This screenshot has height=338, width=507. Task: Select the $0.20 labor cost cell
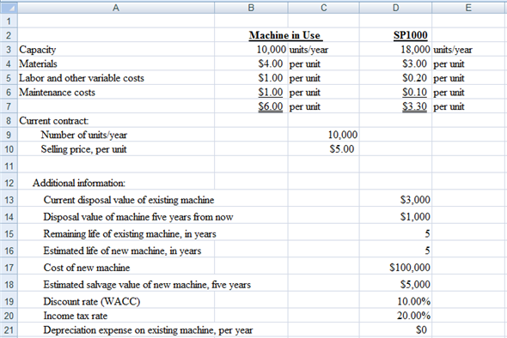click(414, 78)
